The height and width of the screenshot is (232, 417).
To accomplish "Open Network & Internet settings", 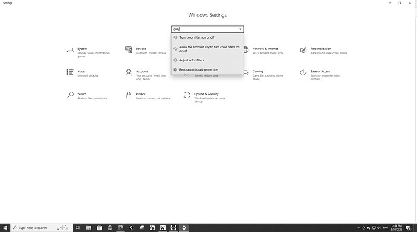I will tap(263, 51).
